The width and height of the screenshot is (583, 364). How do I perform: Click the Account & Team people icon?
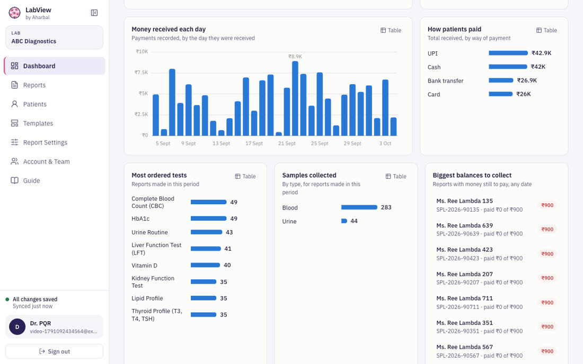14,161
